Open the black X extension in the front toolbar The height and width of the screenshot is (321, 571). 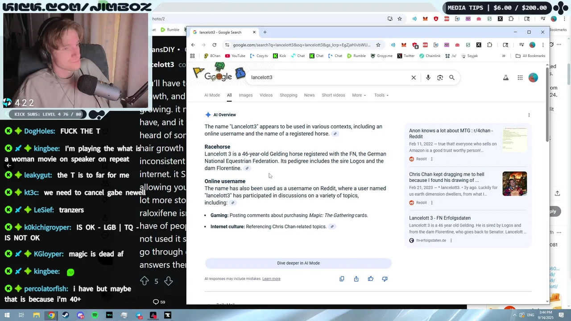[x=479, y=45]
